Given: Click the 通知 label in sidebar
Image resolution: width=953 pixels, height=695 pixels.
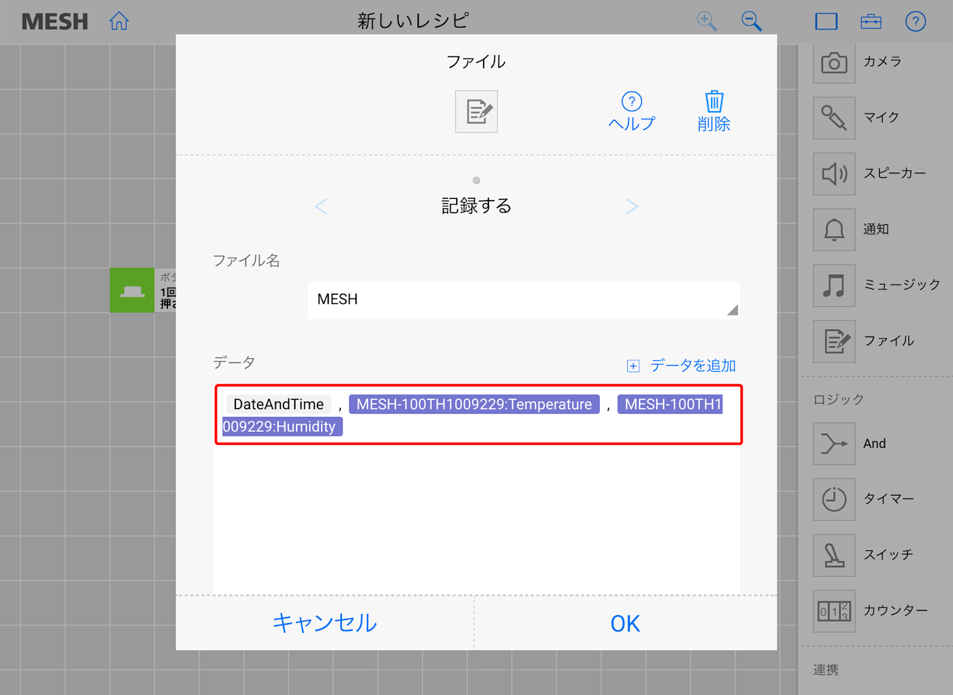Looking at the screenshot, I should click(876, 229).
